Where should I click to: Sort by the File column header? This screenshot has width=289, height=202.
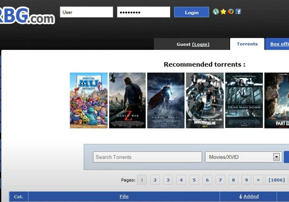(124, 196)
